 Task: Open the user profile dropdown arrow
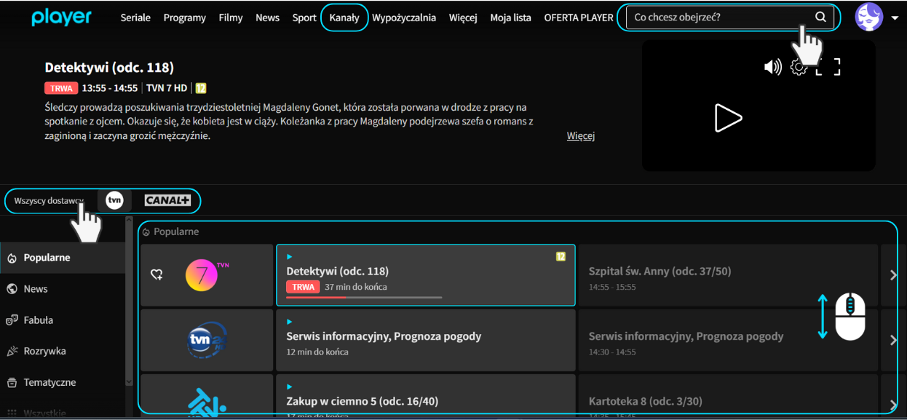pyautogui.click(x=895, y=18)
